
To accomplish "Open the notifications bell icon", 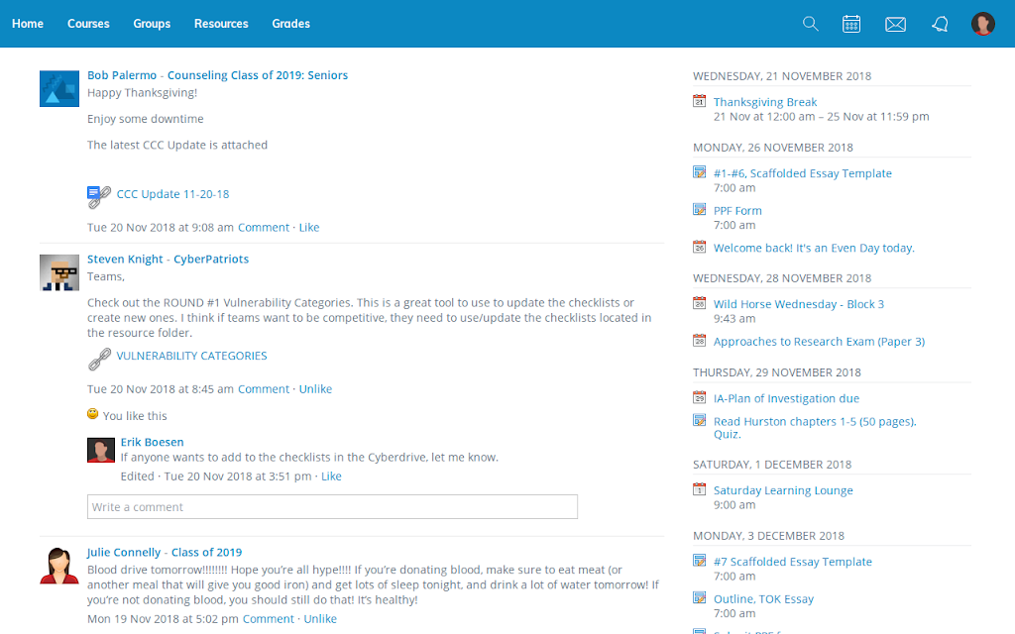I will point(940,24).
